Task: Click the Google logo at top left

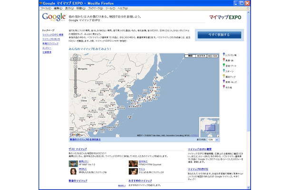Action: click(x=54, y=17)
